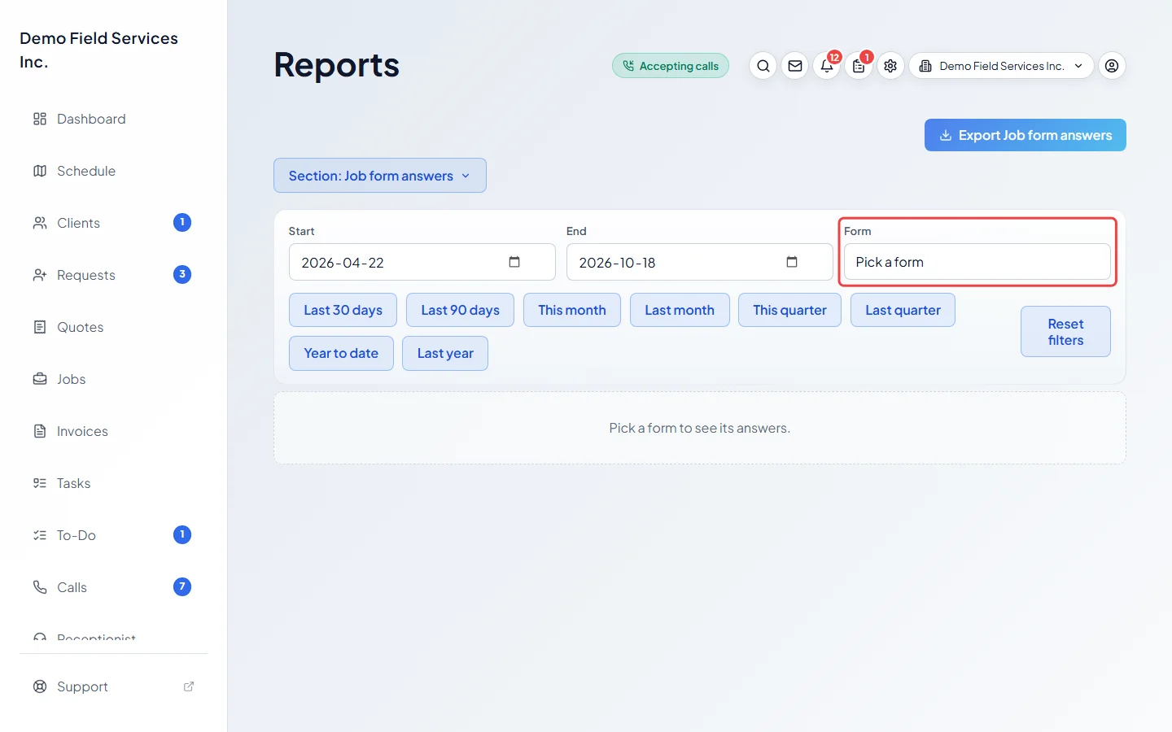Open the Pick a form dropdown
Screen dimensions: 1172x732
click(x=977, y=262)
